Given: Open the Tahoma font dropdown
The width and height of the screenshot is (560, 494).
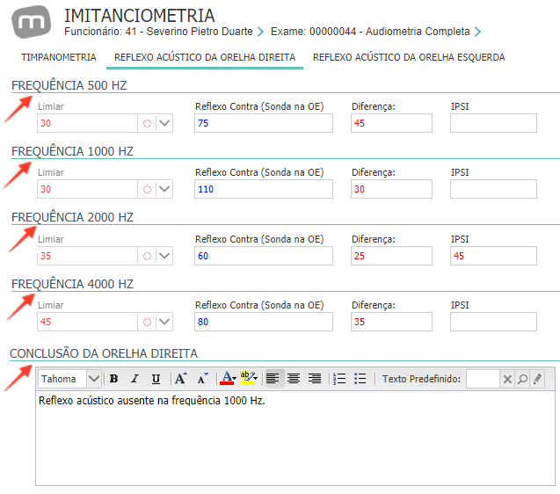Looking at the screenshot, I should [x=94, y=379].
